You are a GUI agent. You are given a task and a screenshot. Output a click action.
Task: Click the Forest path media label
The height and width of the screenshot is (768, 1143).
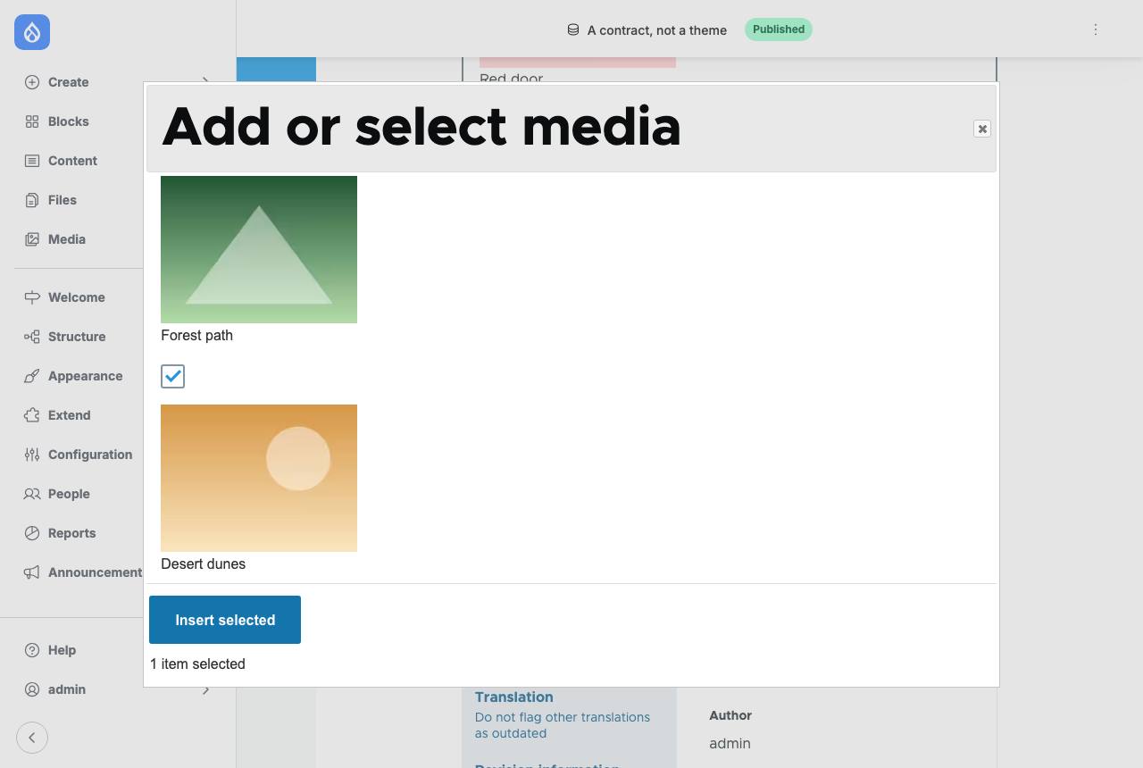[196, 336]
